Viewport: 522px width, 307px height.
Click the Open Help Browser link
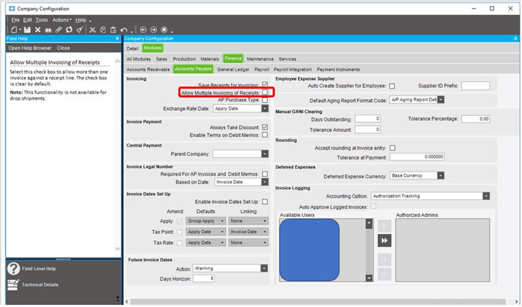30,48
